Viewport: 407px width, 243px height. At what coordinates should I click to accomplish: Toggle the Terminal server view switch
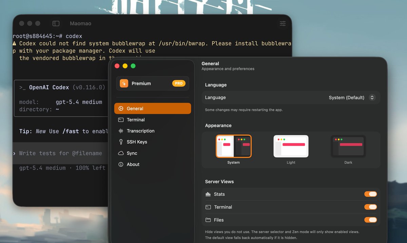(x=370, y=207)
